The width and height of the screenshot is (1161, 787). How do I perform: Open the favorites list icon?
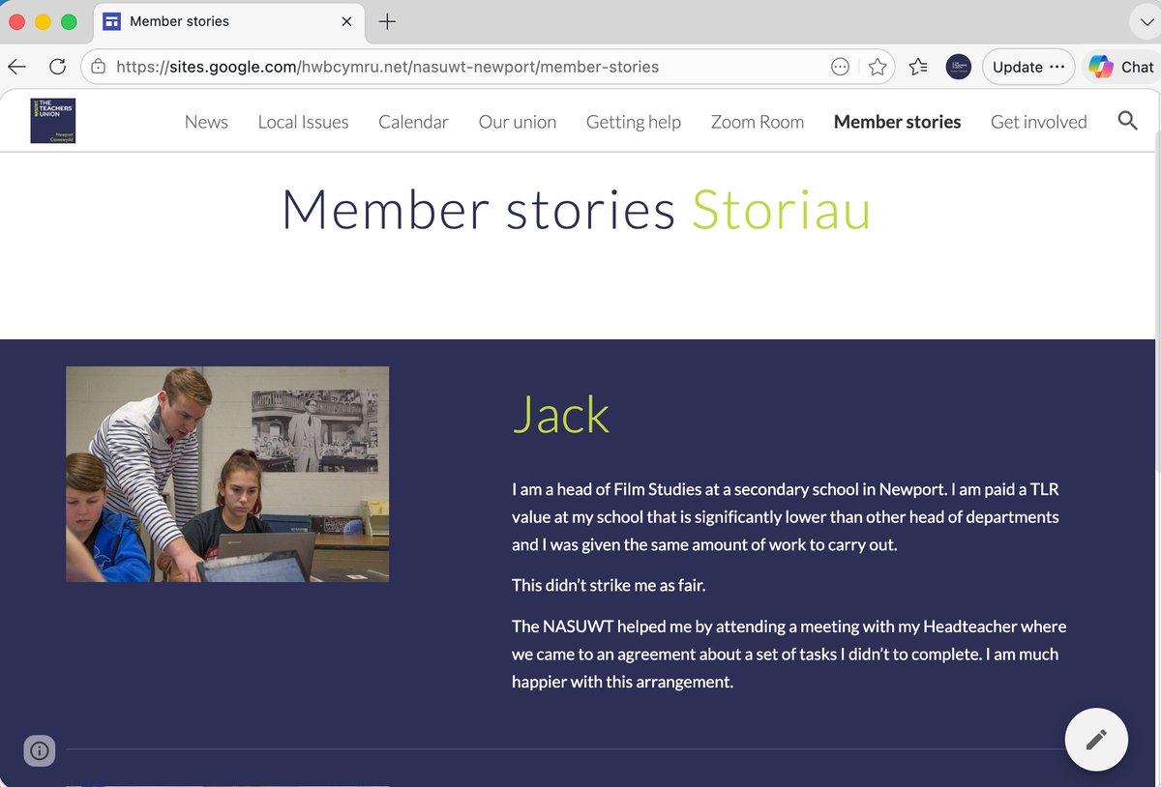click(x=919, y=67)
